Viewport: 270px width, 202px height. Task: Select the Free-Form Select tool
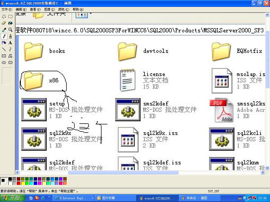(4, 17)
